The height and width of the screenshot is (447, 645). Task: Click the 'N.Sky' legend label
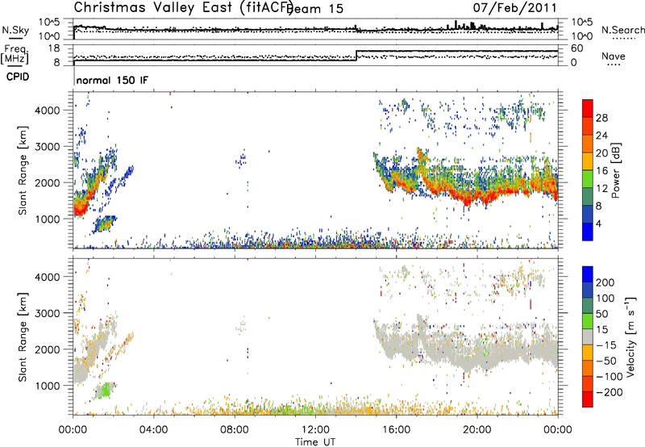pos(15,30)
